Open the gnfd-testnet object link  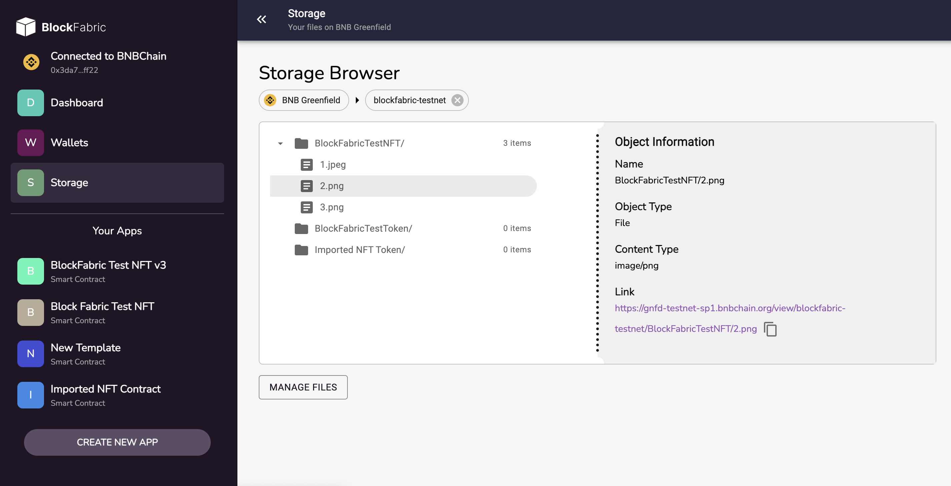(730, 318)
